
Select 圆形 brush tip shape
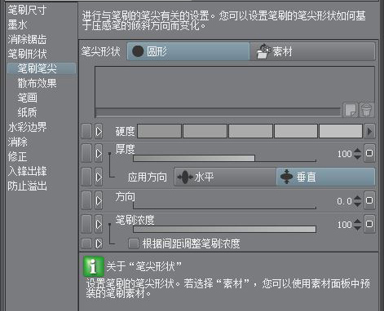(x=188, y=51)
